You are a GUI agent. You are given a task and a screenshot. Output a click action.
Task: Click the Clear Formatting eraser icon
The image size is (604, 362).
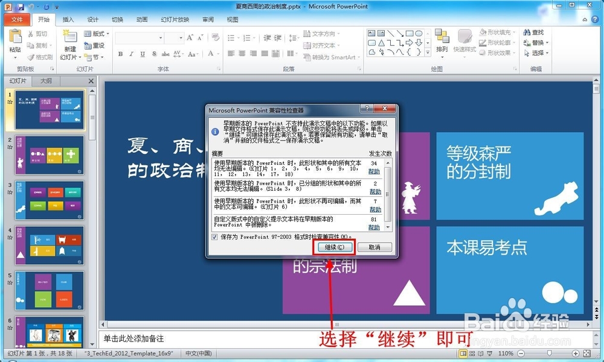click(x=216, y=37)
